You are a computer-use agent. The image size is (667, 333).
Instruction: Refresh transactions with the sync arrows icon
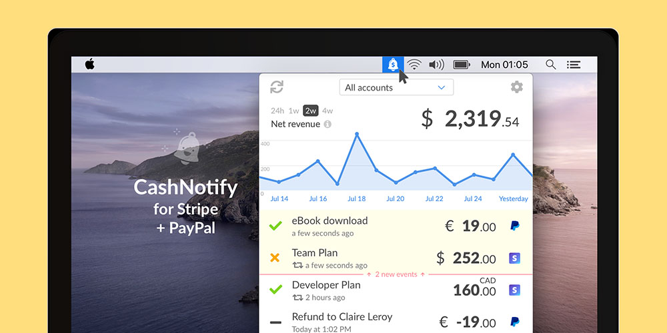pyautogui.click(x=277, y=87)
